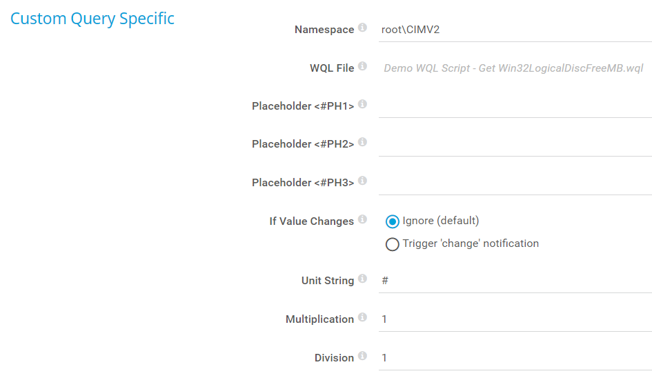The width and height of the screenshot is (652, 378).
Task: Click the info icon next to Namespace
Action: [362, 28]
